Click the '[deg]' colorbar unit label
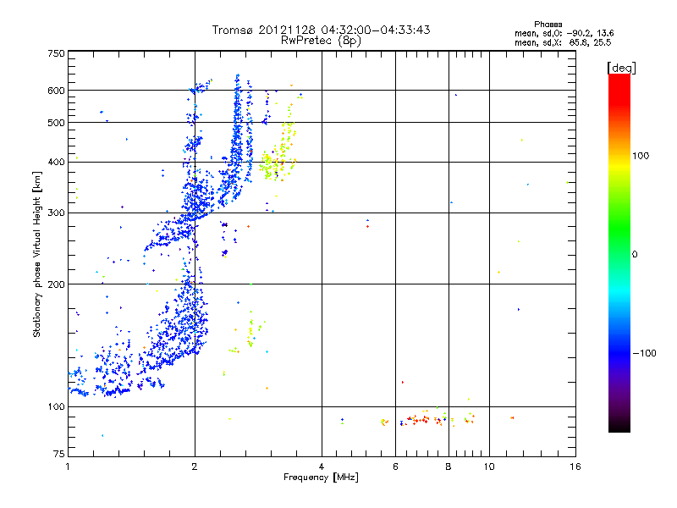Image resolution: width=677 pixels, height=508 pixels. (621, 68)
